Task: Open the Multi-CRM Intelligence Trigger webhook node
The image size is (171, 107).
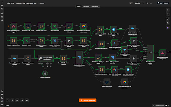Action: 13,26
